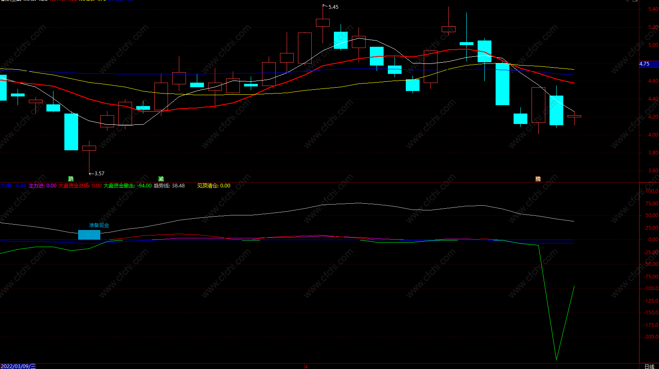Click the green 跌 event marker

click(71, 179)
